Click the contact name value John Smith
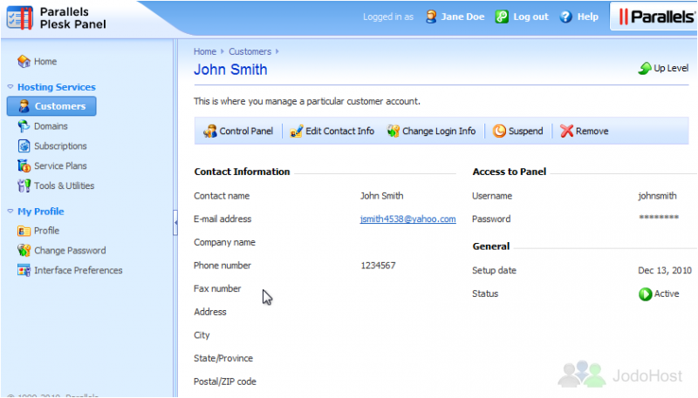This screenshot has width=698, height=398. [x=382, y=196]
